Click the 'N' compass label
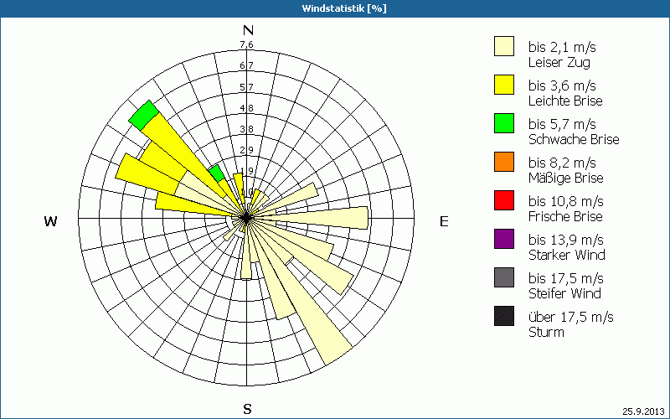The width and height of the screenshot is (670, 419). click(248, 30)
